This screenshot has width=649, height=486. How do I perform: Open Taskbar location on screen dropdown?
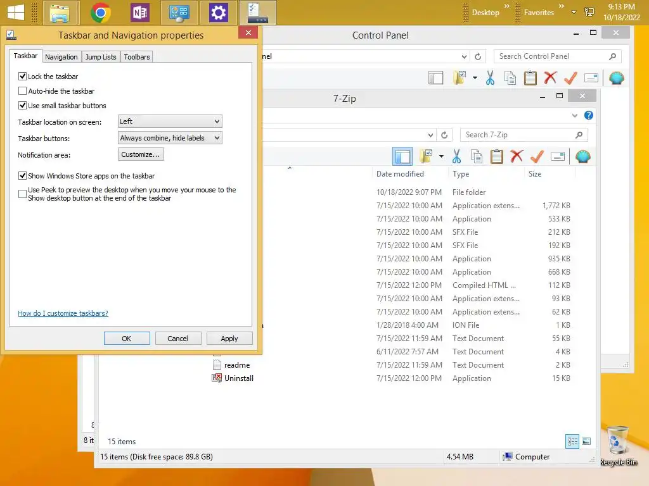170,121
